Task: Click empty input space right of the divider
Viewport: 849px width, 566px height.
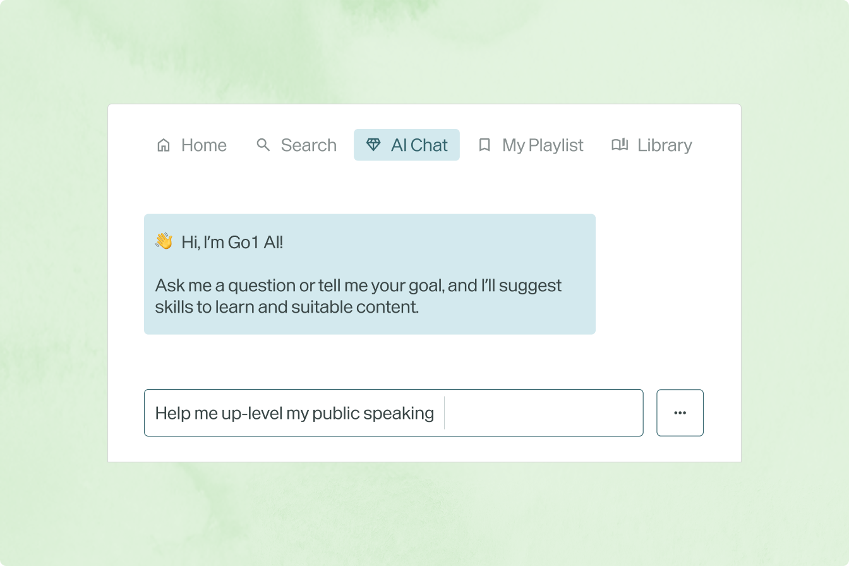Action: pyautogui.click(x=543, y=413)
